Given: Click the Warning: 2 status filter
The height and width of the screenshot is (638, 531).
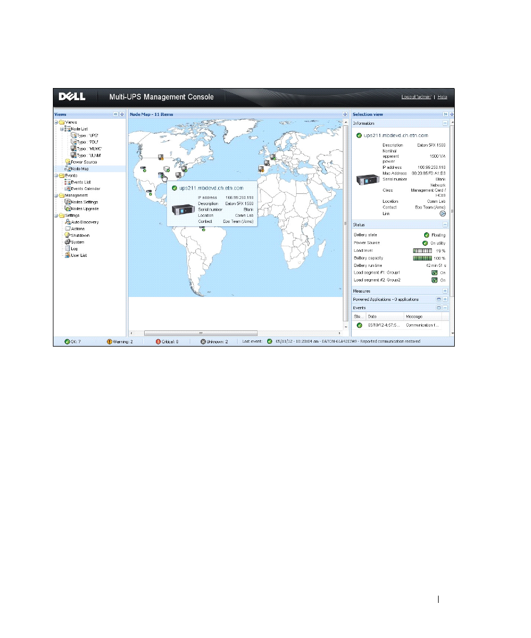Looking at the screenshot, I should 120,342.
